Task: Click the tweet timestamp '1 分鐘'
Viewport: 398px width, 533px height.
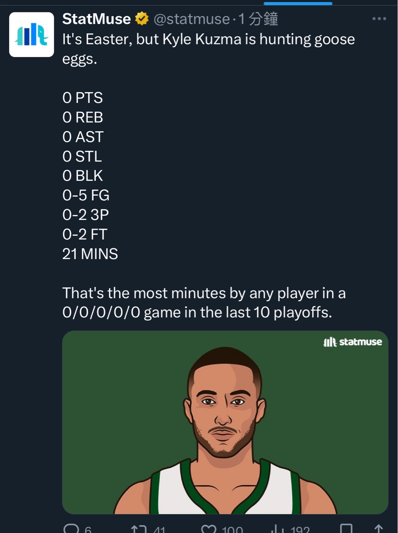Action: pos(258,19)
